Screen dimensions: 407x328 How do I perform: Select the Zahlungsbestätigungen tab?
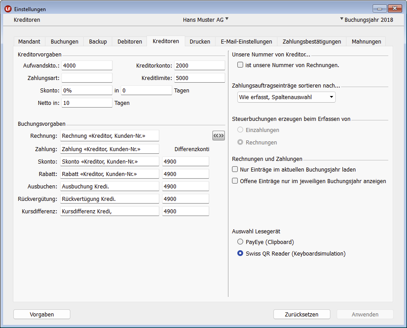(x=312, y=41)
